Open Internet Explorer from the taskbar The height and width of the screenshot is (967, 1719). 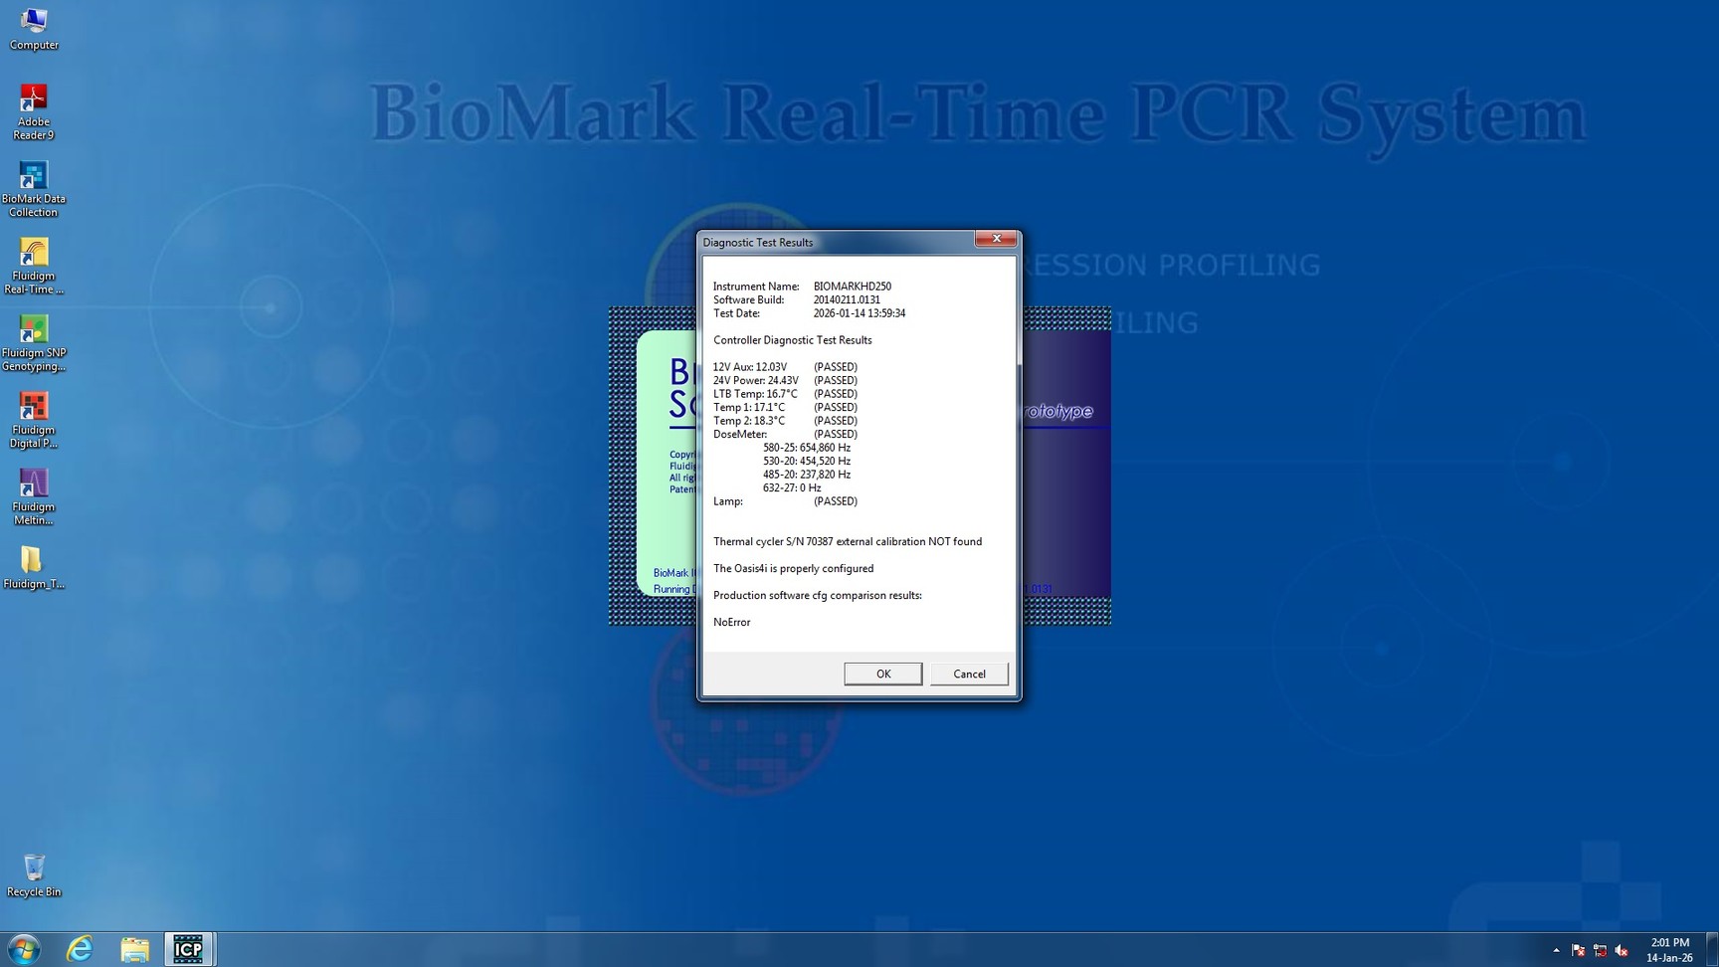click(x=79, y=948)
